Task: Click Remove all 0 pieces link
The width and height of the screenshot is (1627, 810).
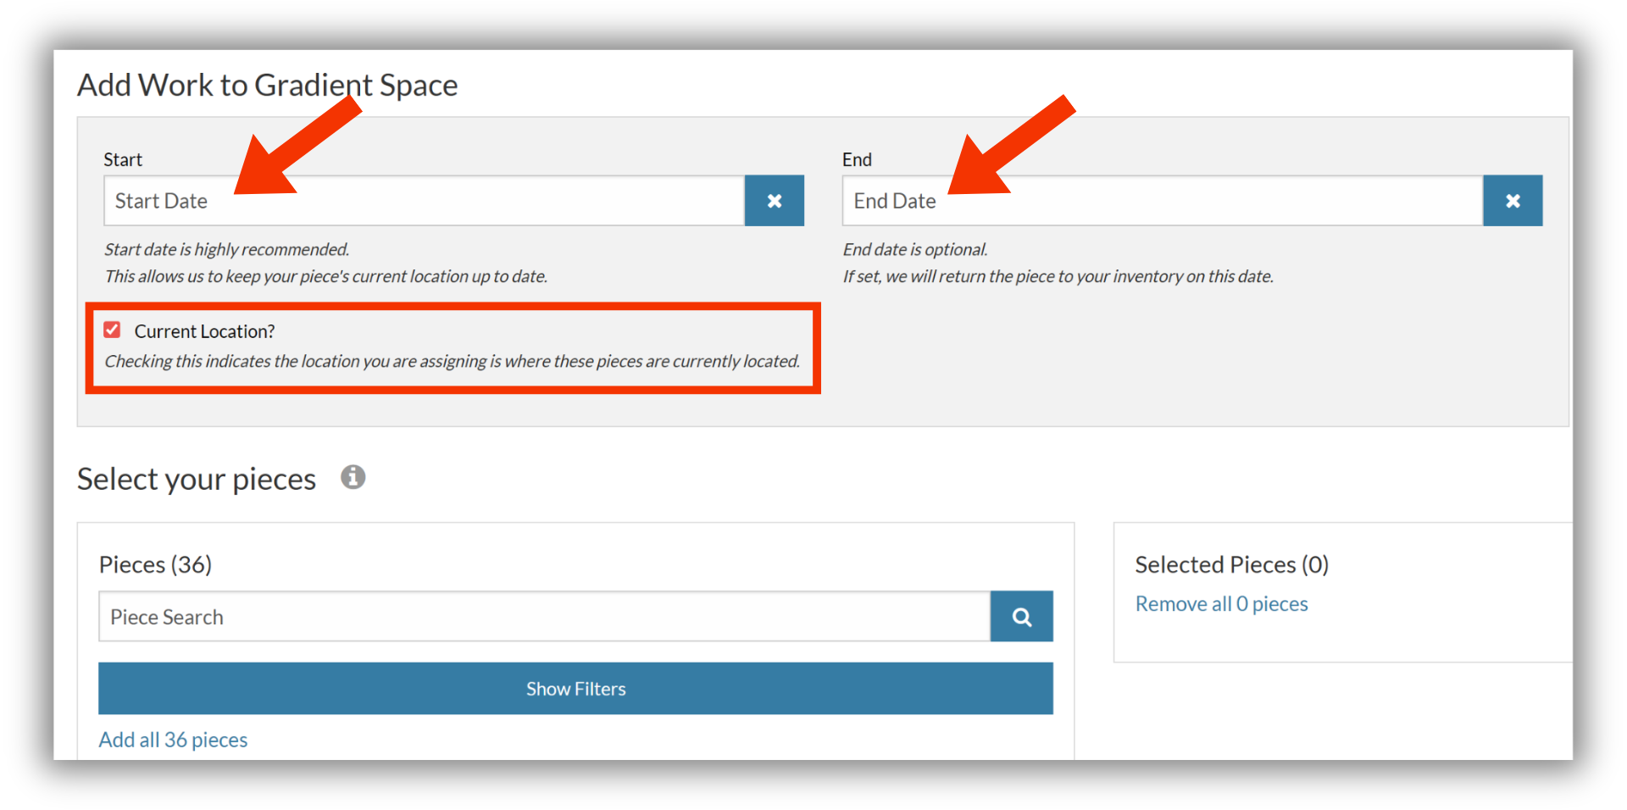Action: [1221, 604]
